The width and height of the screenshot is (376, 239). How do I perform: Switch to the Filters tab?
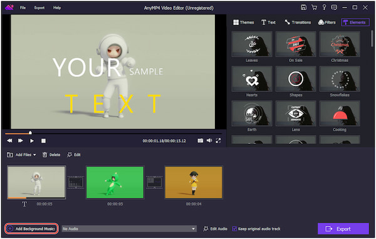(x=326, y=23)
